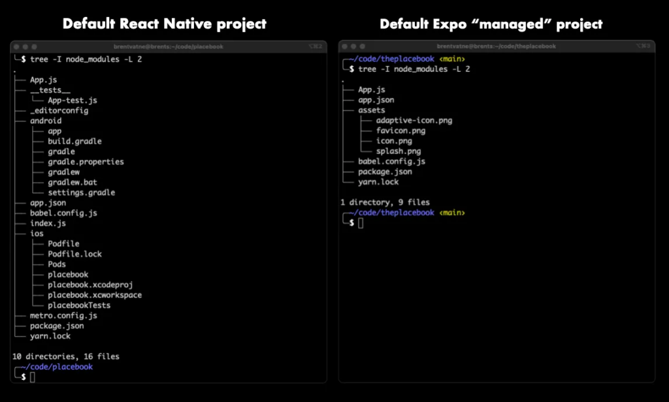Click the metro.config.js file entry

[x=63, y=316]
